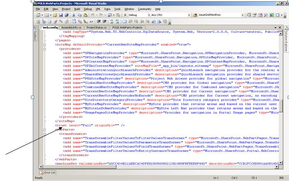
Task: Click the New Project toolbar icon
Action: pyautogui.click(x=38, y=15)
